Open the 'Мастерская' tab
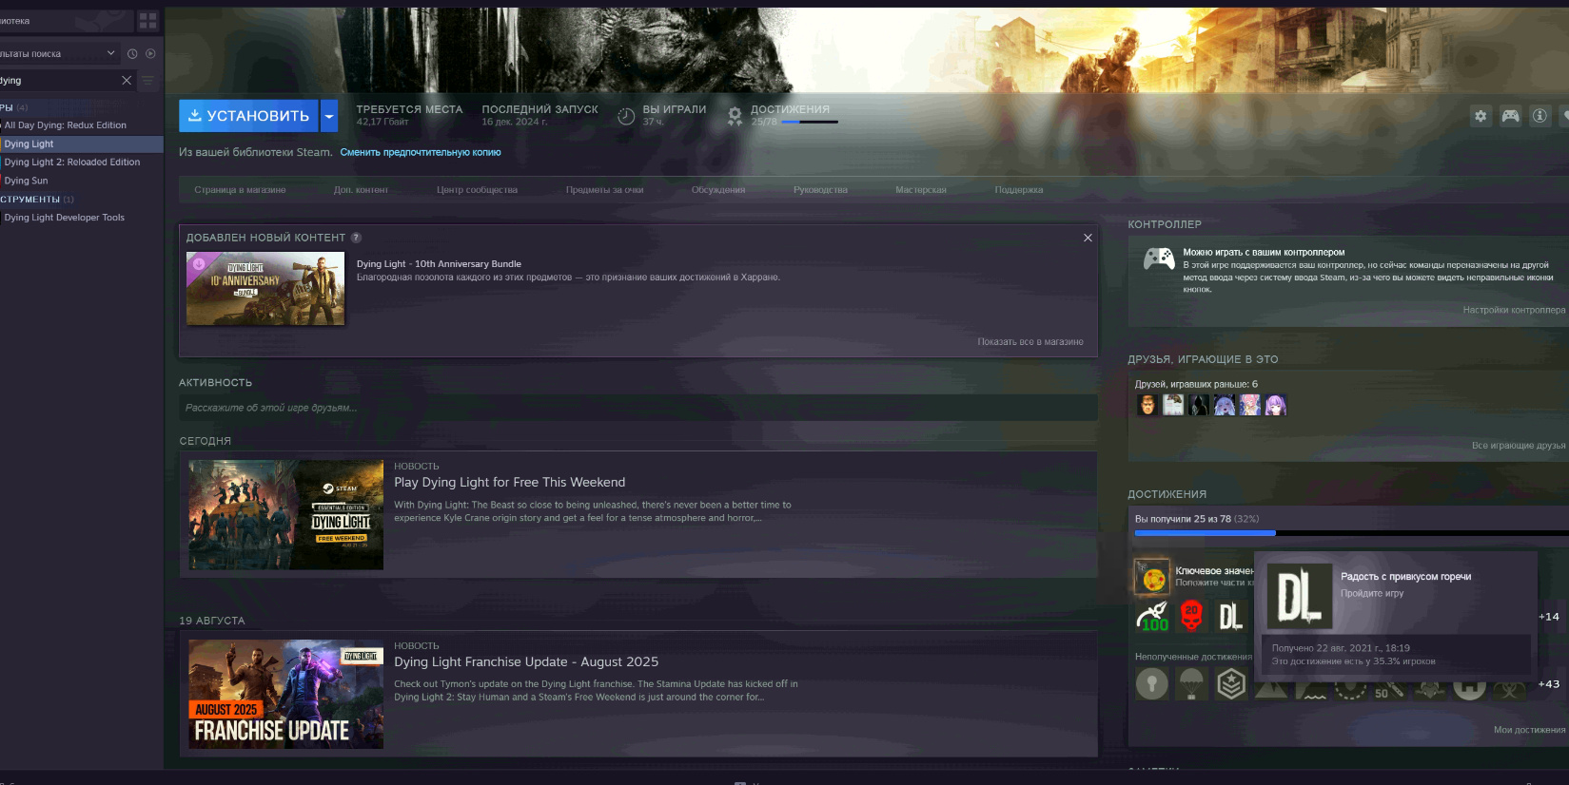1569x785 pixels. point(921,190)
